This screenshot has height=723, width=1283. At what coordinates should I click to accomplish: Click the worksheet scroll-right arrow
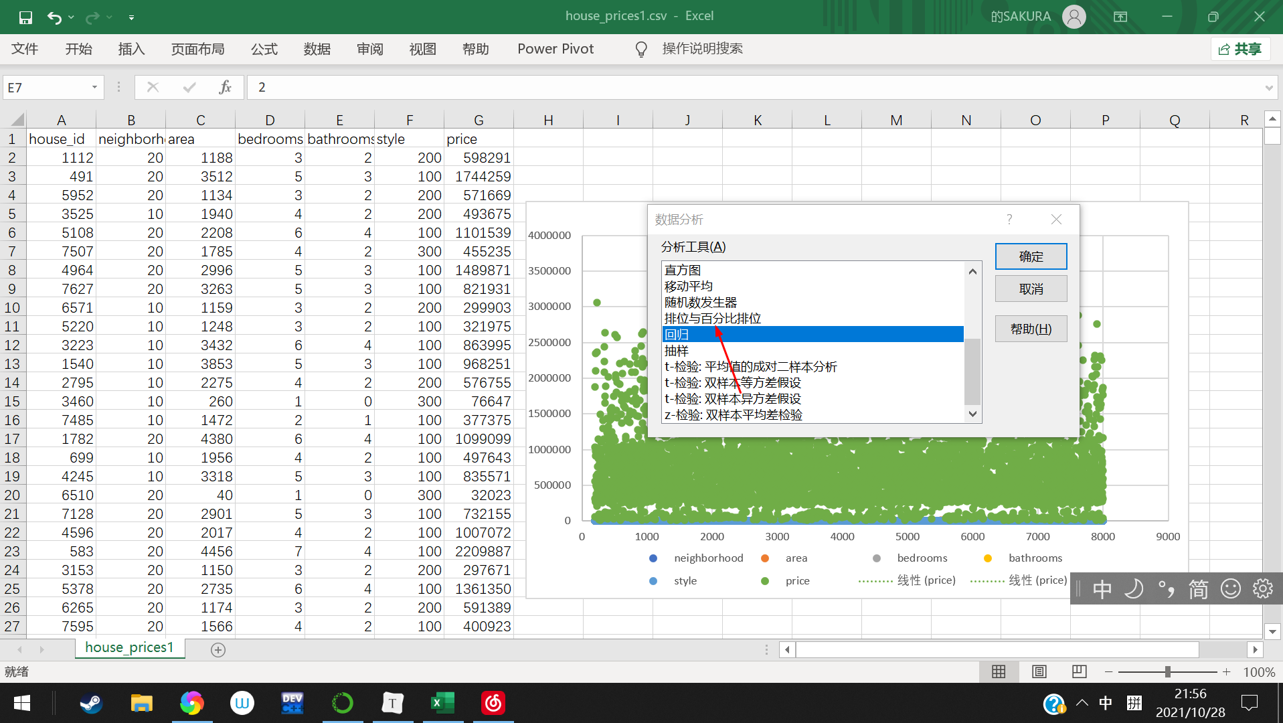1255,649
